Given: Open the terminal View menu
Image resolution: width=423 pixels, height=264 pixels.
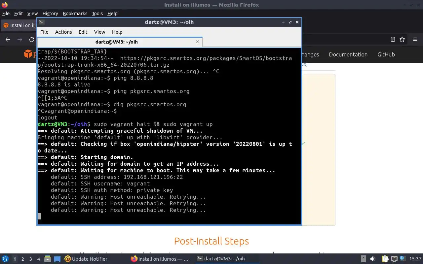Looking at the screenshot, I should click(x=99, y=32).
